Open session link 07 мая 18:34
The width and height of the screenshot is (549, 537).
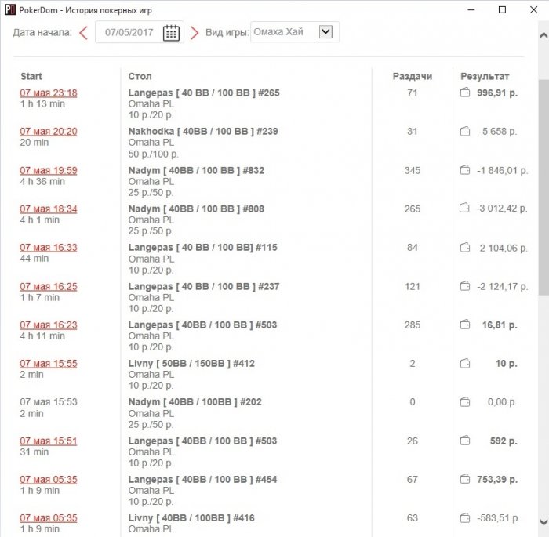pos(49,209)
